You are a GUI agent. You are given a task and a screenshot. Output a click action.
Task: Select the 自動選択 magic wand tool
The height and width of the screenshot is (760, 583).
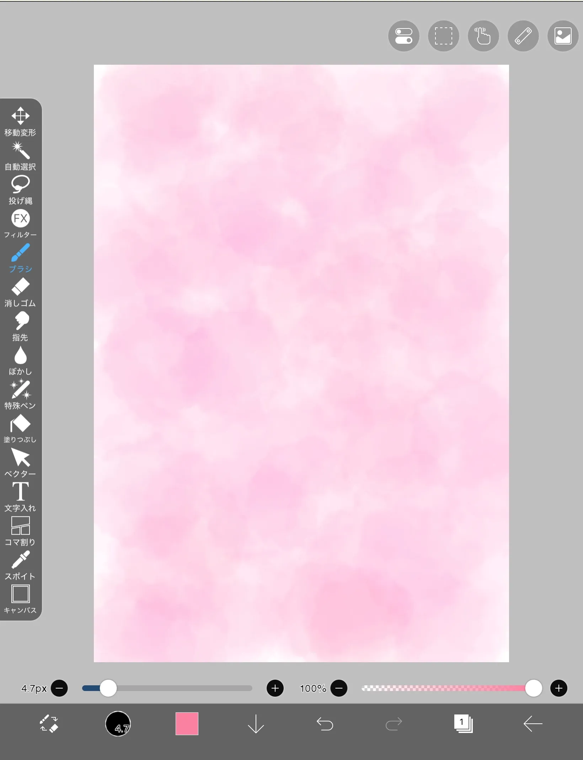20,155
